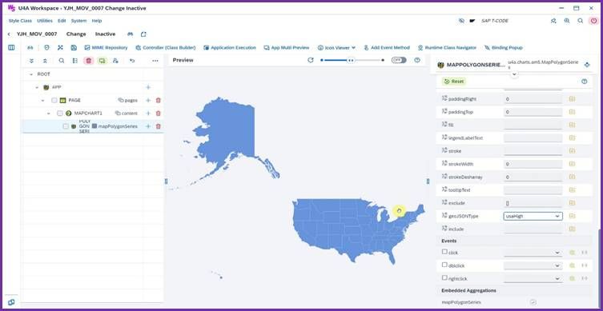Click the tooltipText input field
This screenshot has height=311, width=603.
[x=533, y=190]
